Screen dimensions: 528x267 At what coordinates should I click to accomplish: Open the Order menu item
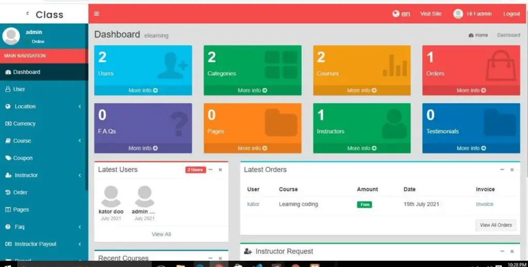click(44, 192)
